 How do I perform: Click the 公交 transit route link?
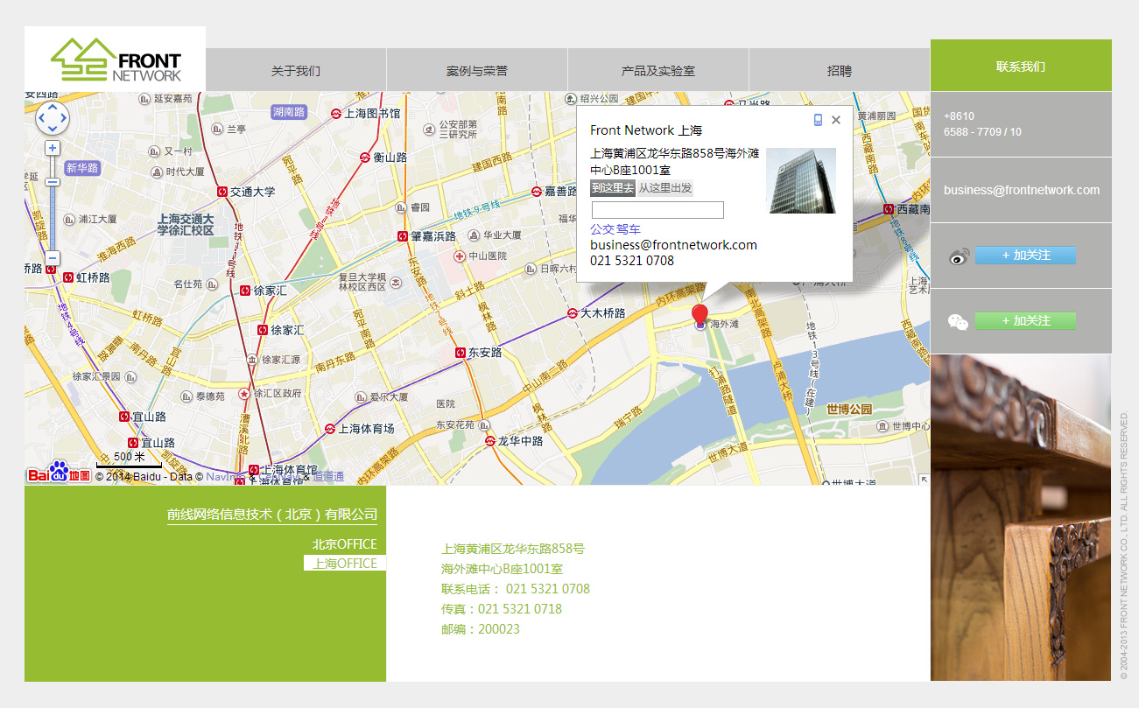coord(602,229)
